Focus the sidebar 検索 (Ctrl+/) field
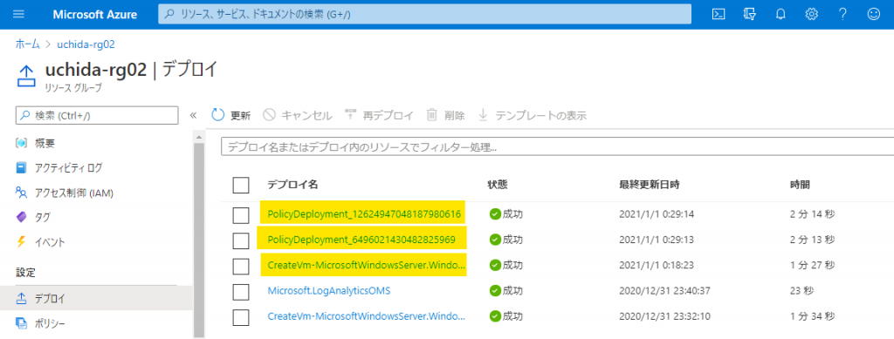Viewport: 894px width, 339px height. coord(97,115)
